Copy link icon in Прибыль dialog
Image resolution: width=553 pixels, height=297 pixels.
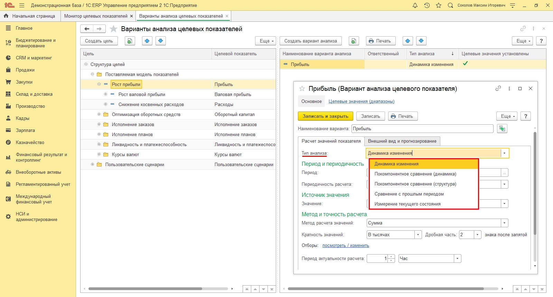[x=498, y=88]
